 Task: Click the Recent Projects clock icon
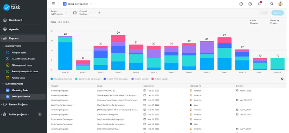[5, 104]
